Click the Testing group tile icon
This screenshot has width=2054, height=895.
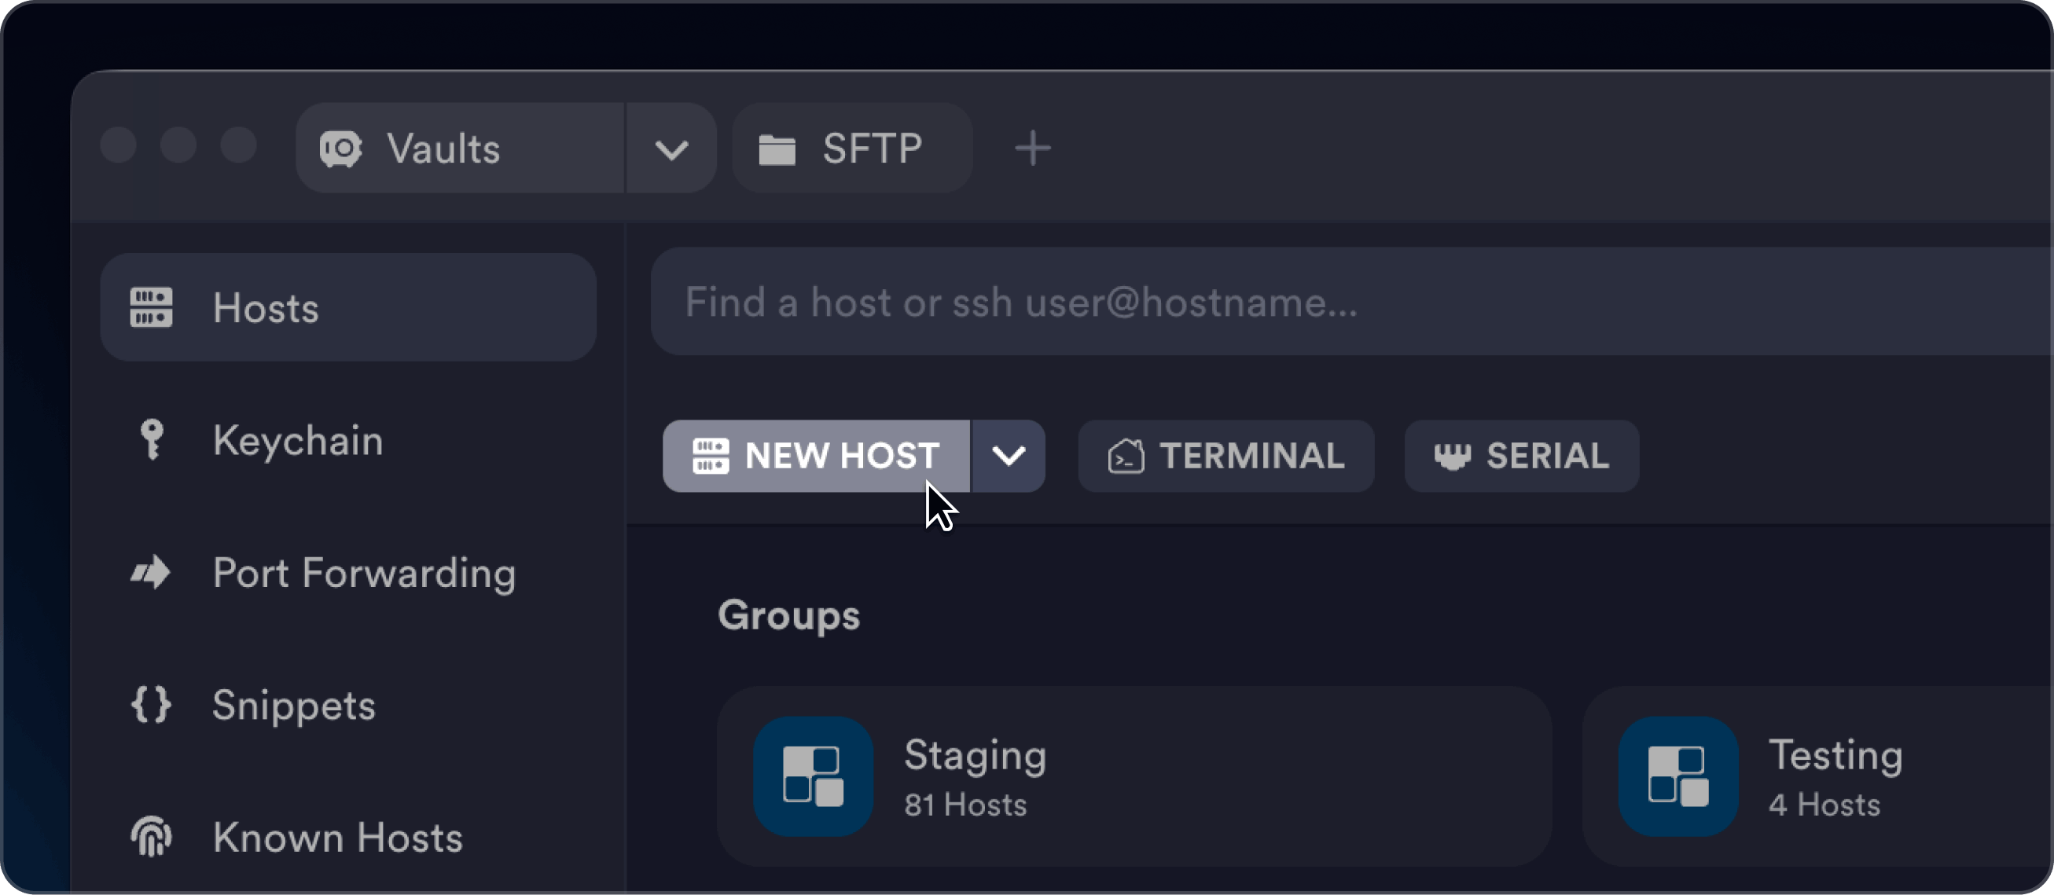[x=1678, y=776]
